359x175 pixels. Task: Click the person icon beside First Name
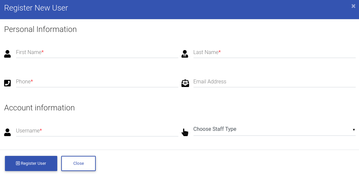(x=7, y=54)
